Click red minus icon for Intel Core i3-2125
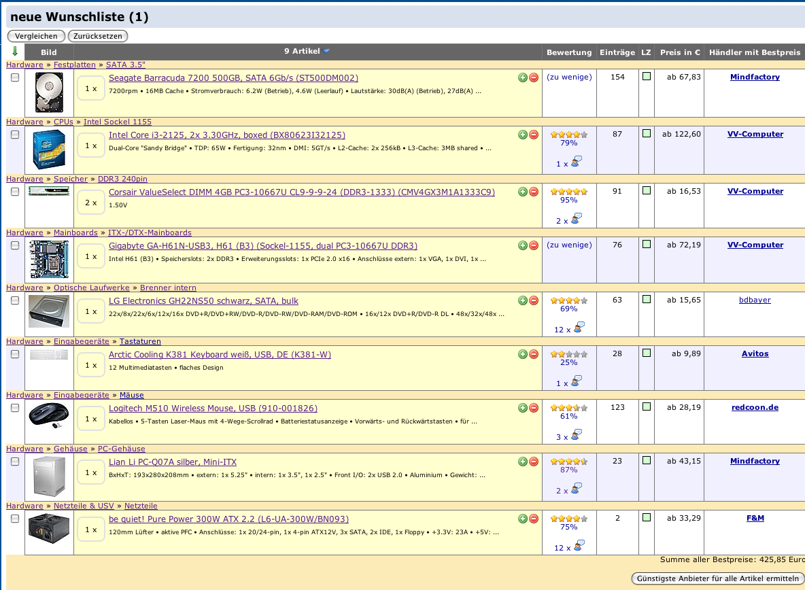Image resolution: width=805 pixels, height=590 pixels. pos(534,135)
